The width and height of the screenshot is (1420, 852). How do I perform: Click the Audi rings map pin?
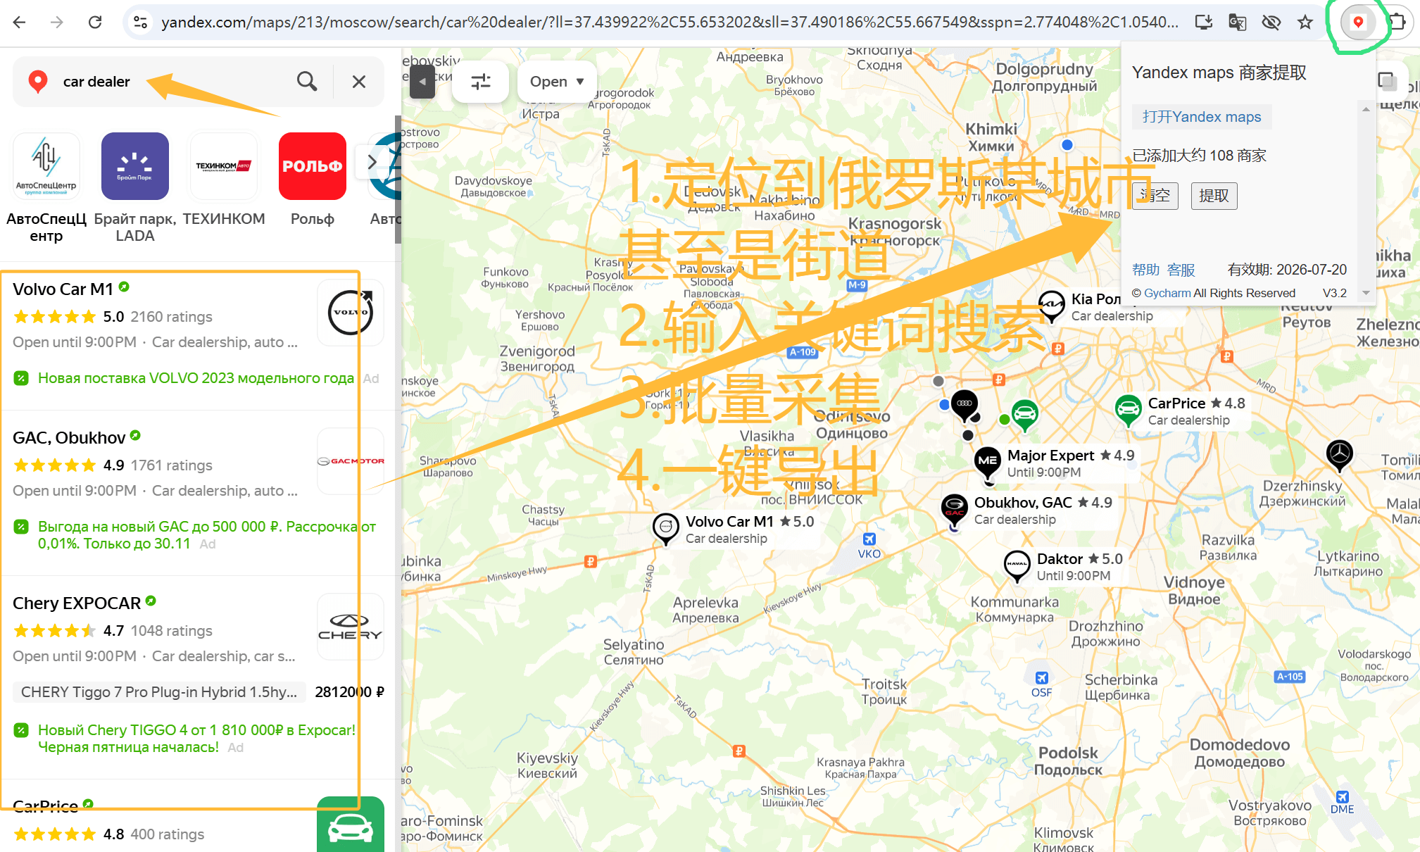(x=965, y=404)
